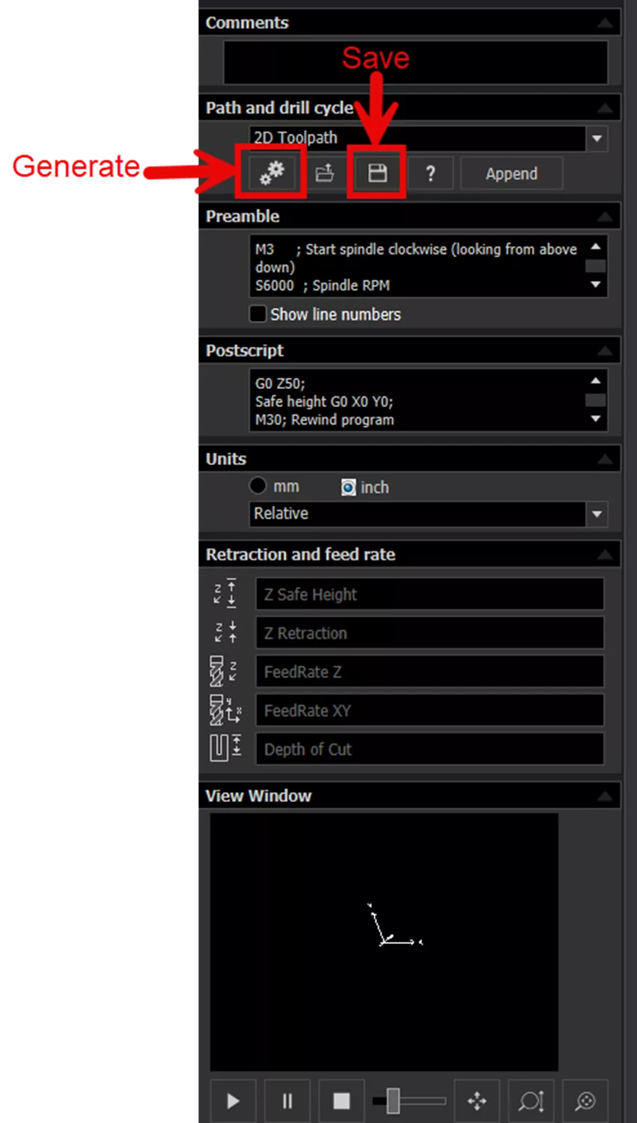Click the FeedRate Z drill icon
The width and height of the screenshot is (637, 1123).
point(224,672)
